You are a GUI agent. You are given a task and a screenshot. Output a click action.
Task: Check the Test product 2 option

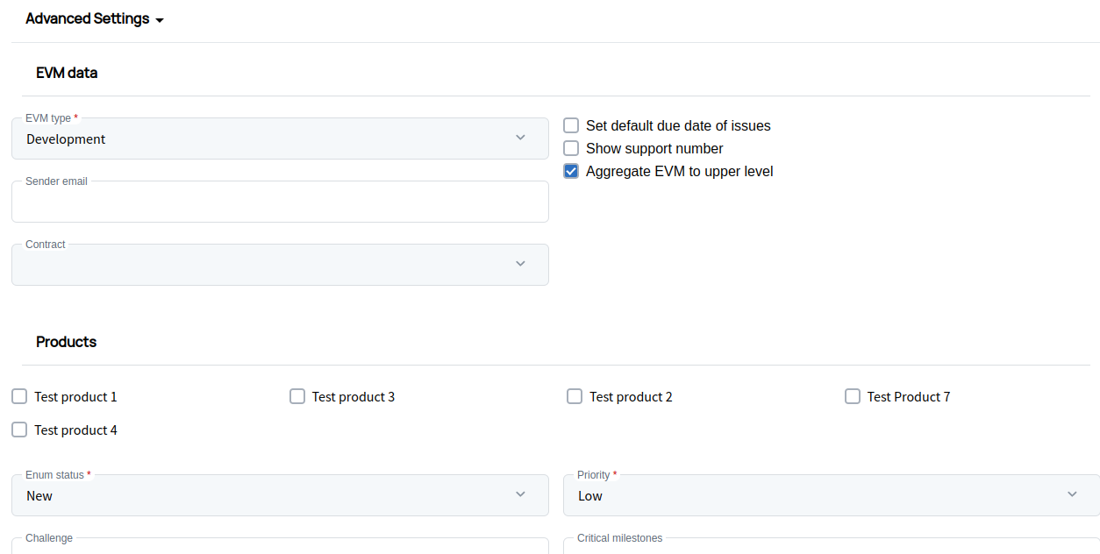pos(575,396)
